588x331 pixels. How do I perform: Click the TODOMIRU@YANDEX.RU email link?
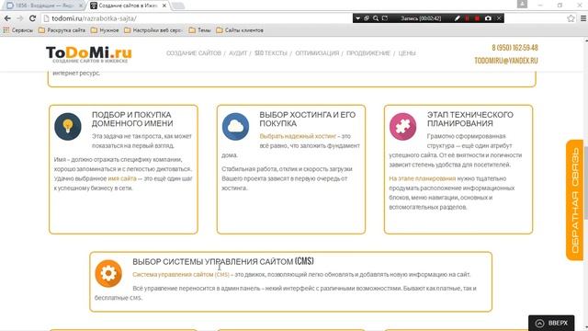[506, 61]
